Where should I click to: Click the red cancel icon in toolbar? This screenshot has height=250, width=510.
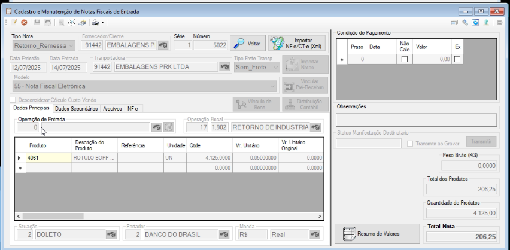click(24, 23)
